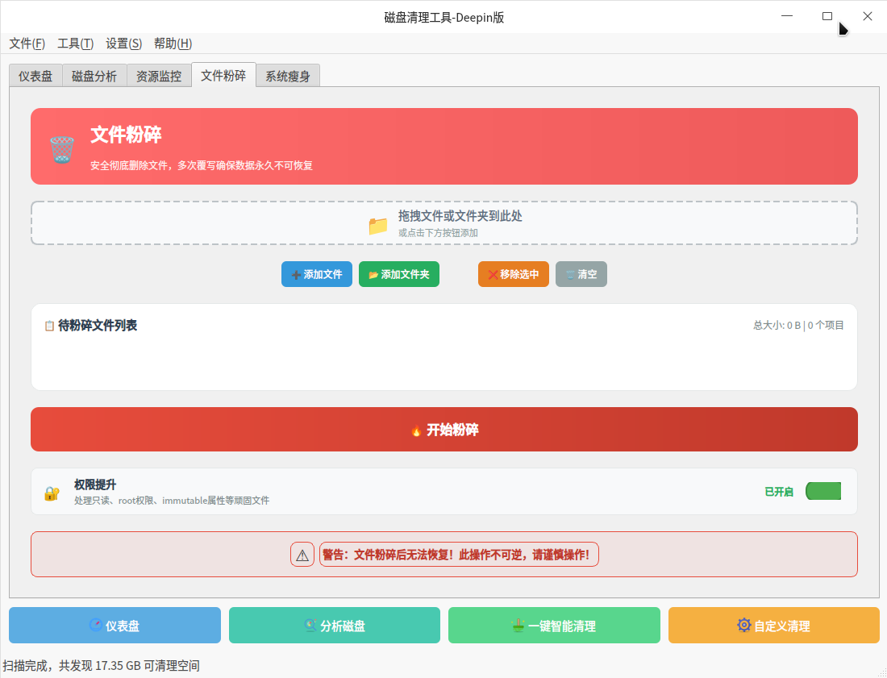Click the folder icon in the drop zone
The height and width of the screenshot is (678, 887).
378,226
